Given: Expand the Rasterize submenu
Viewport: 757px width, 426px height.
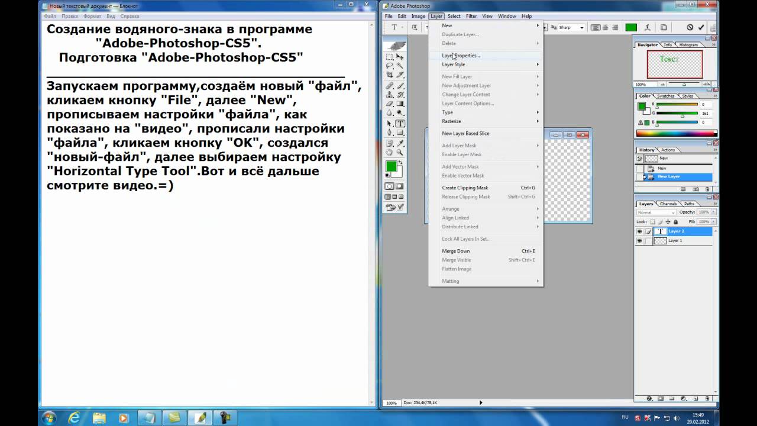Looking at the screenshot, I should pos(486,121).
